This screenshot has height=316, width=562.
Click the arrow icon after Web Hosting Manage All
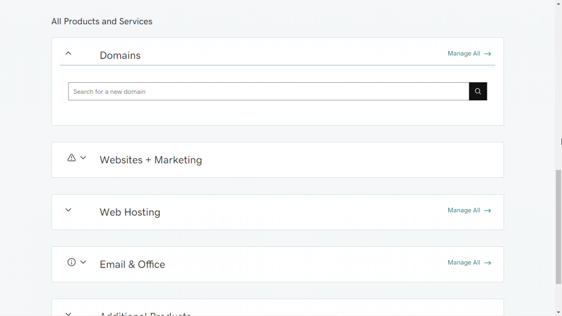pos(488,210)
